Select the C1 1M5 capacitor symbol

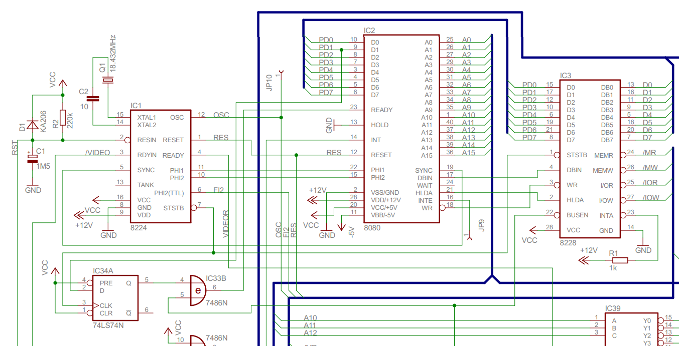33,158
